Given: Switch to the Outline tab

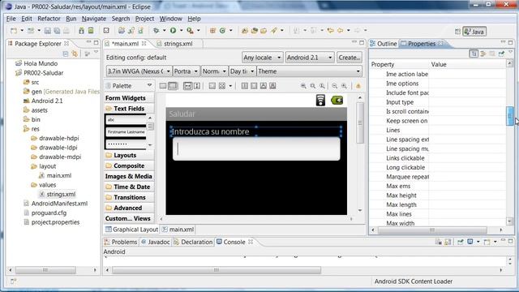Looking at the screenshot, I should tap(384, 44).
